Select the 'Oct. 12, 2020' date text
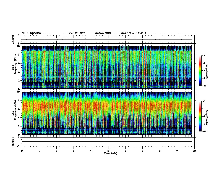Viewport: 219px width, 169px height. coord(77,33)
